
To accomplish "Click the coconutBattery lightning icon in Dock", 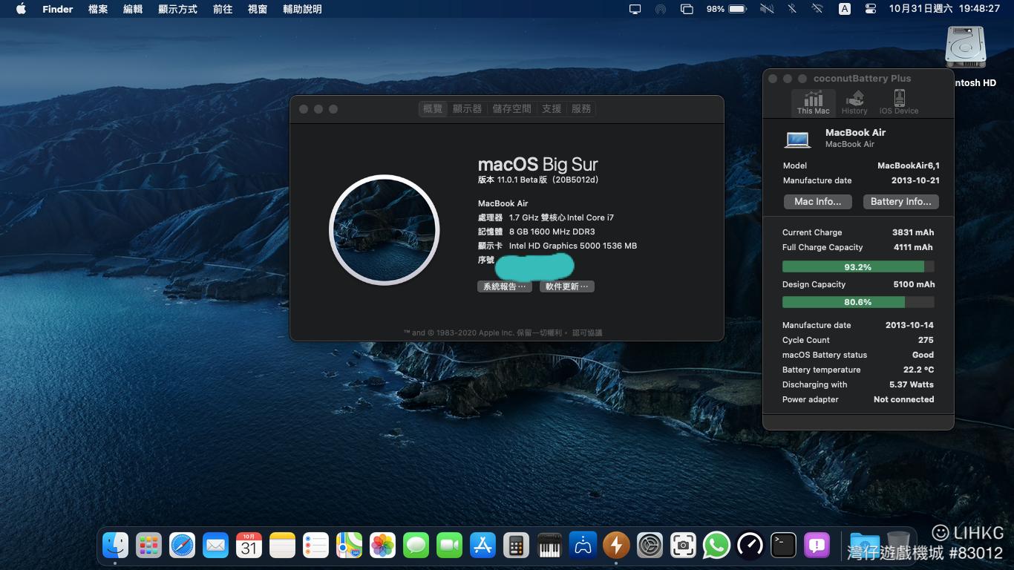I will point(616,546).
